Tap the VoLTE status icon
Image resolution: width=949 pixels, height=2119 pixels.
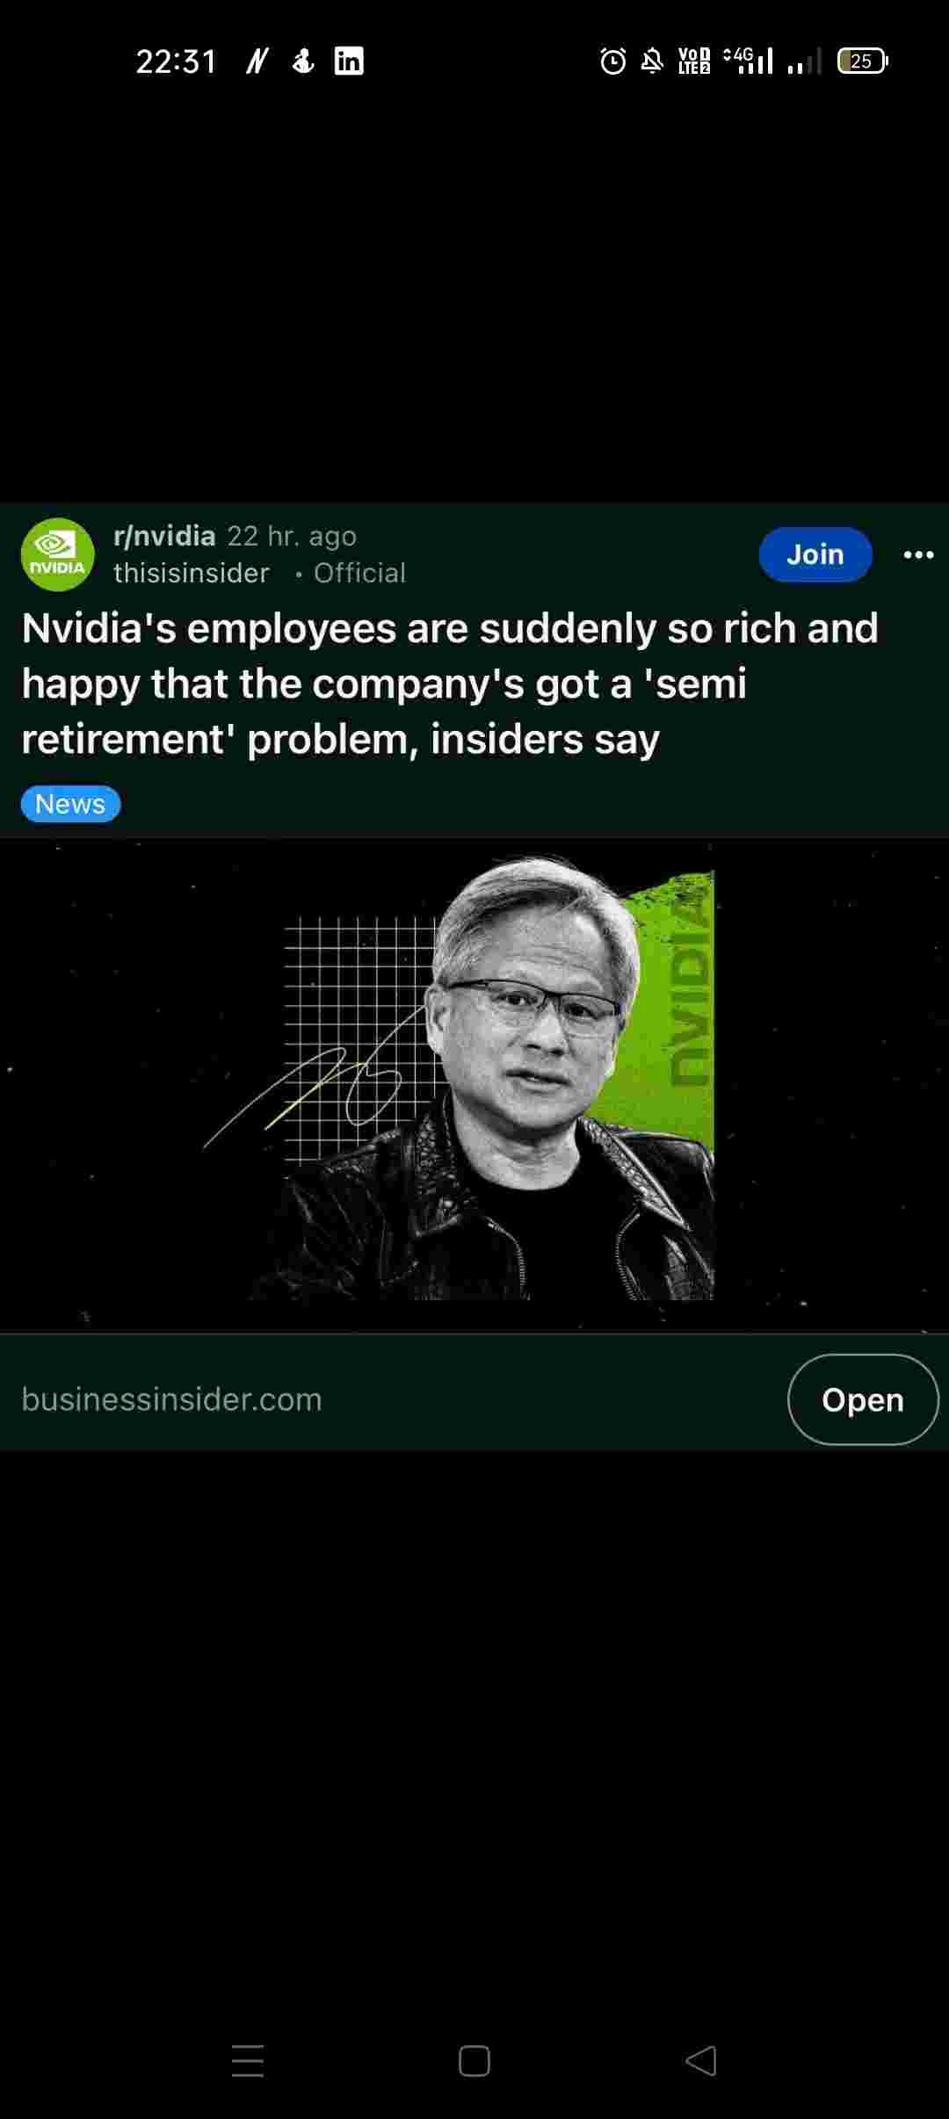[694, 61]
